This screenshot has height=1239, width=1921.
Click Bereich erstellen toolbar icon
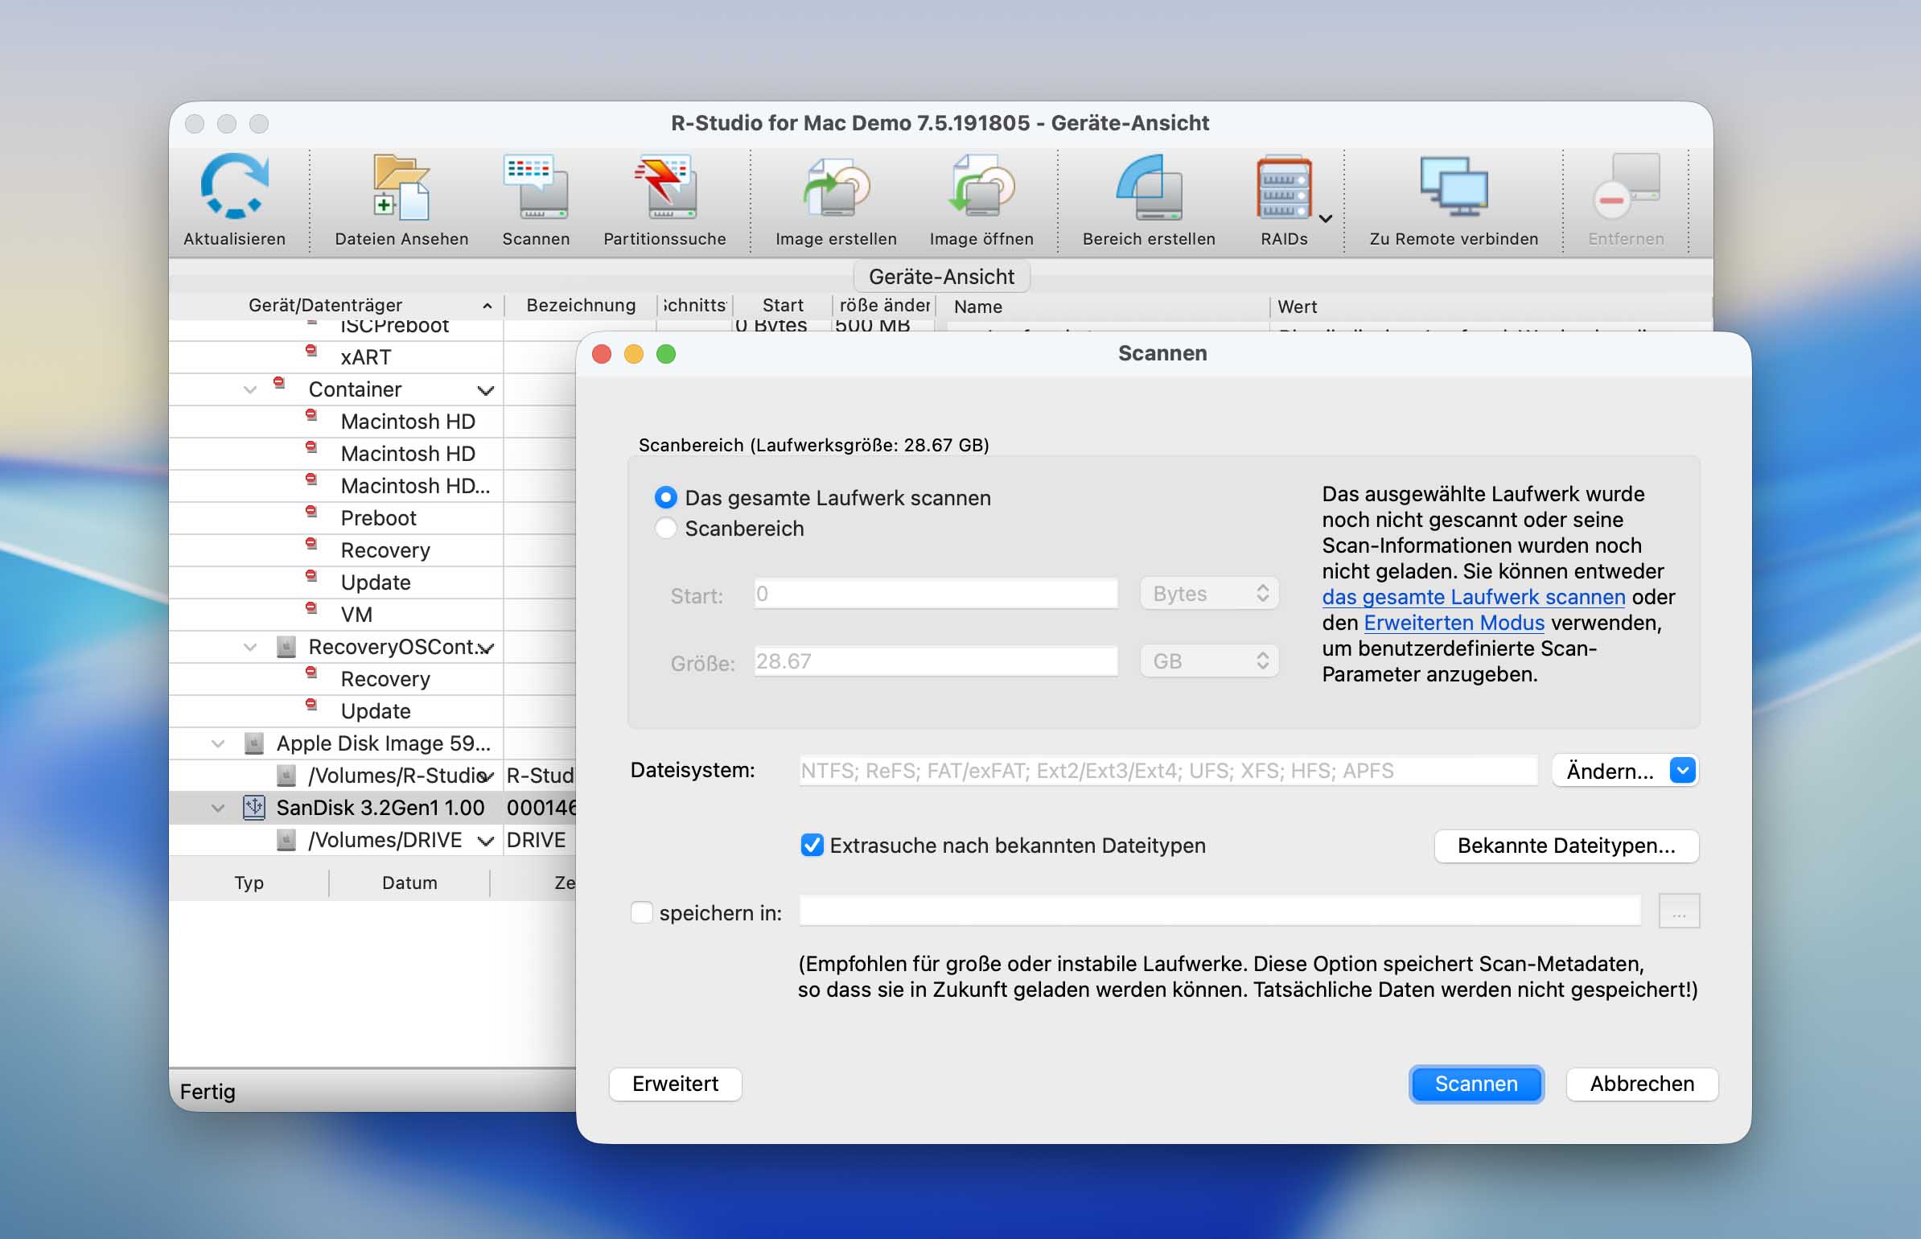pos(1148,187)
